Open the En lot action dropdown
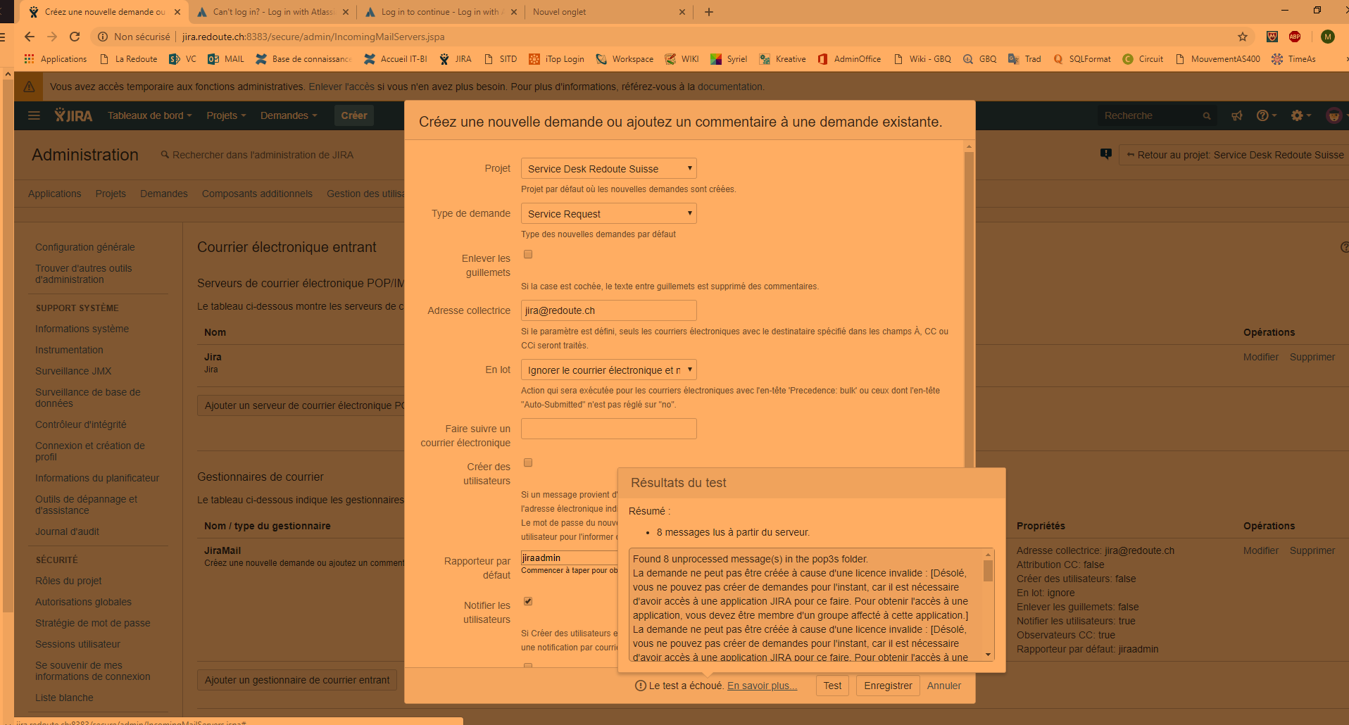Screen dimensions: 1349x725 point(609,370)
